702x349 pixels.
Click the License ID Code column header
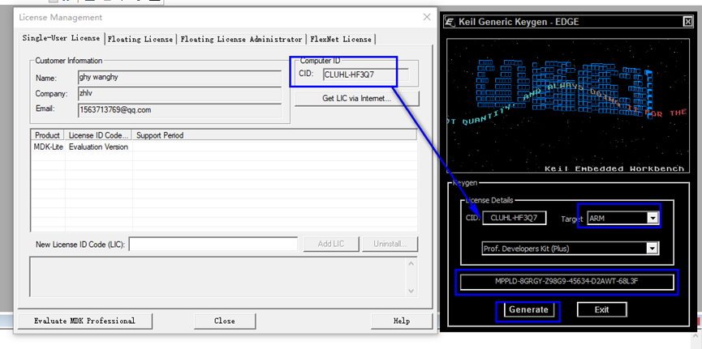tap(98, 135)
